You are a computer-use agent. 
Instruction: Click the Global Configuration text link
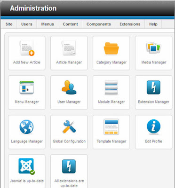(x=69, y=141)
